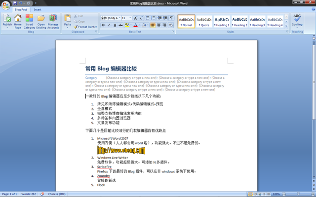316x197 pixels.
Task: Open the font size dropdown
Action: 131,18
